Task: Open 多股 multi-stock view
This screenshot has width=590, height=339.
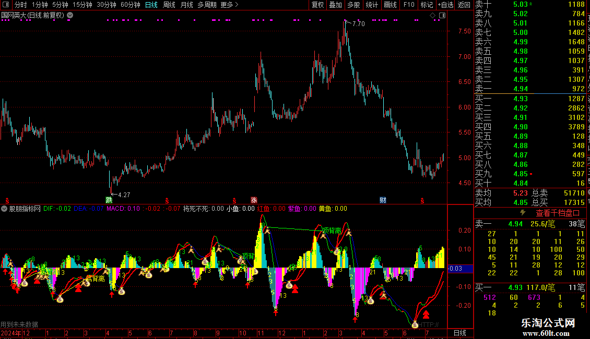Action: 353,5
